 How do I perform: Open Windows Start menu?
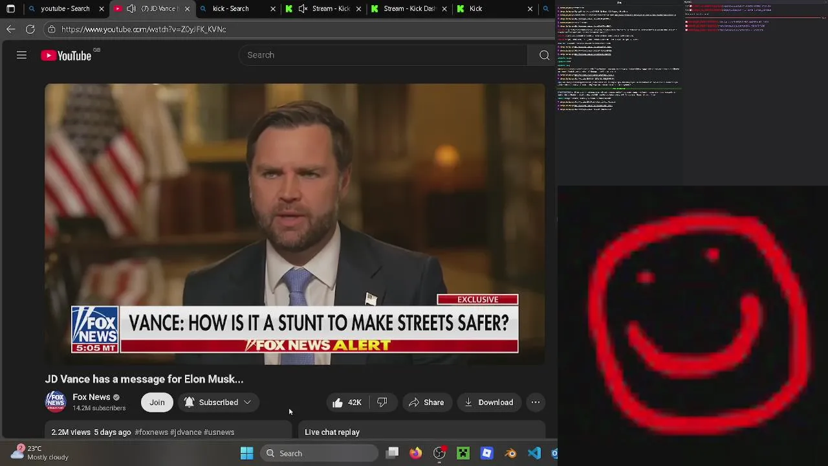(246, 453)
